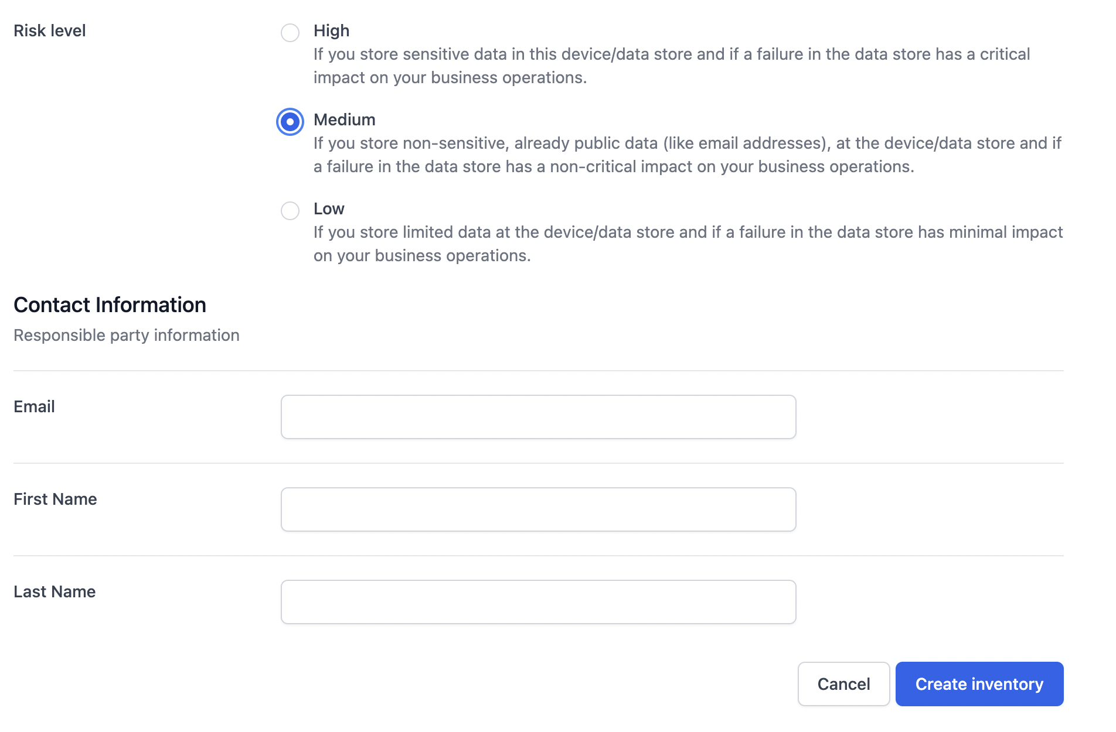This screenshot has height=732, width=1116.
Task: Click the Medium risk description about non-sensitive data
Action: [688, 155]
